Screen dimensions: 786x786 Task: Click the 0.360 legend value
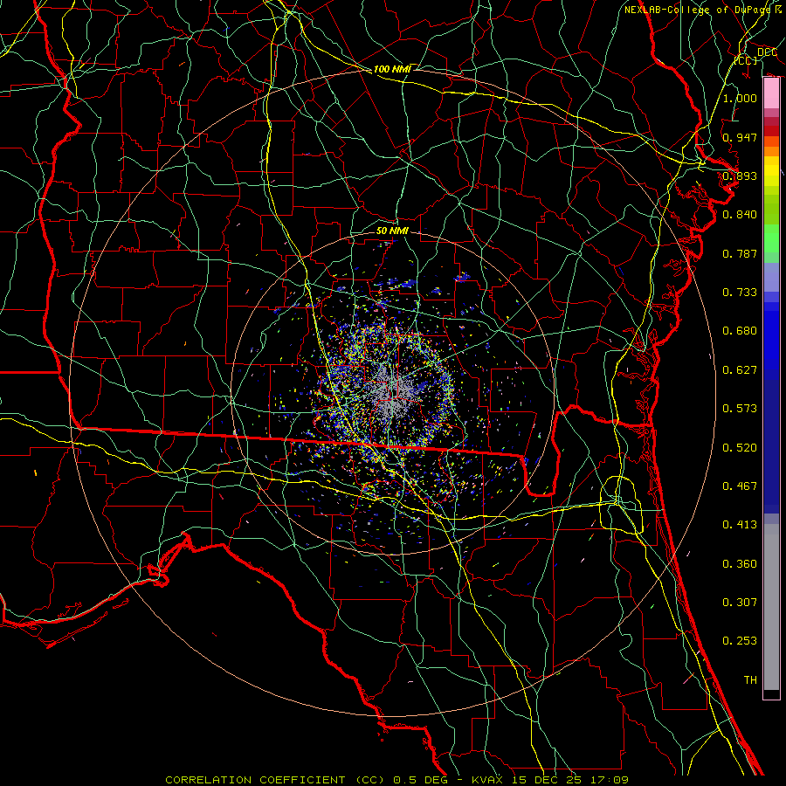(x=740, y=564)
